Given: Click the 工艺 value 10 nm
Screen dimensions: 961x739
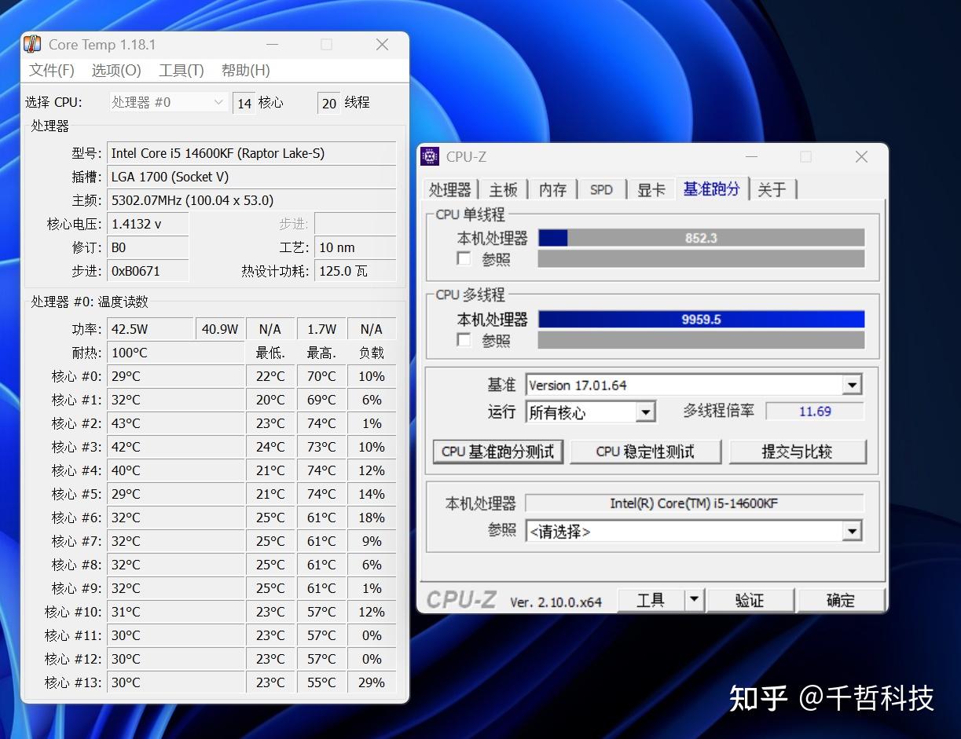Looking at the screenshot, I should click(x=355, y=247).
